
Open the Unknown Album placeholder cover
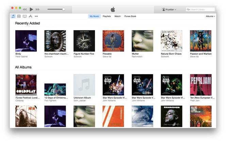(84, 85)
